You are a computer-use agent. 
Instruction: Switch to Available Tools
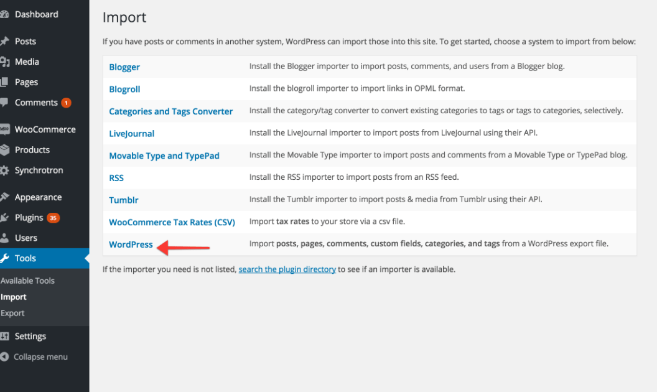click(x=28, y=280)
